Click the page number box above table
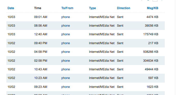This screenshot has width=177, height=95. point(155,1)
